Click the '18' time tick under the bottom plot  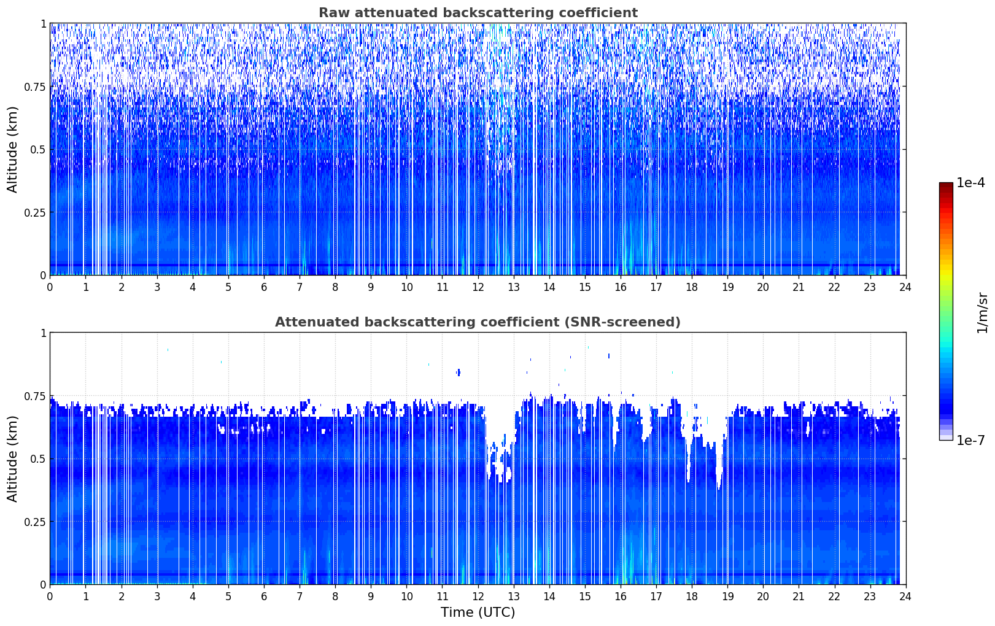(x=692, y=596)
